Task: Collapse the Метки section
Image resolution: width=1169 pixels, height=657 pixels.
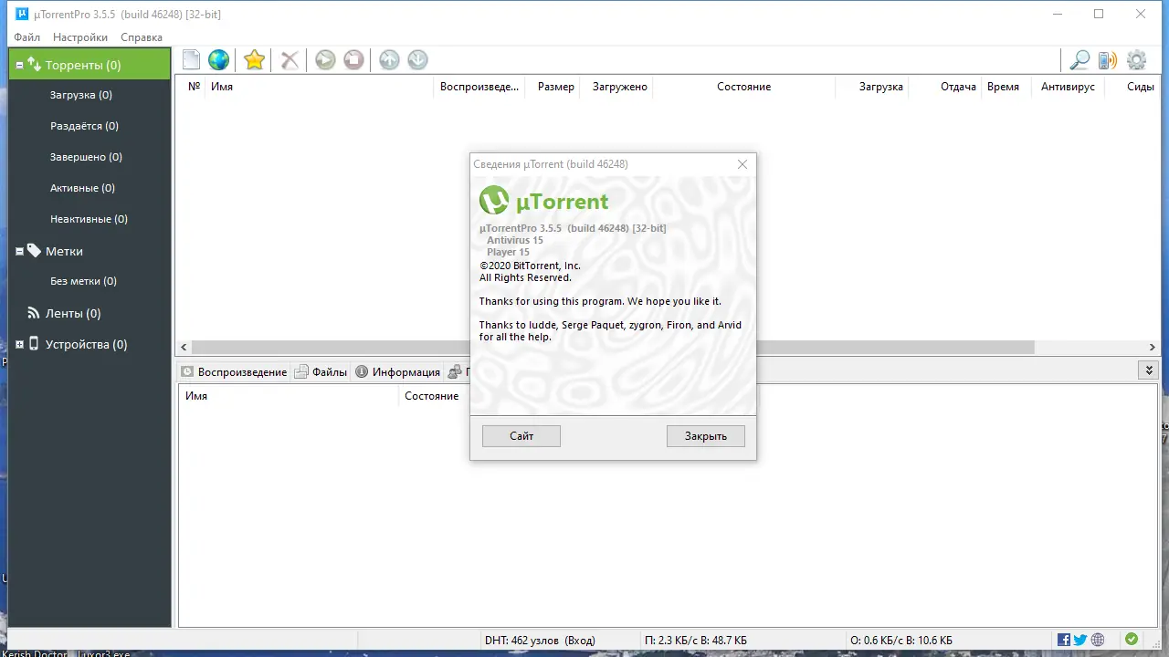Action: coord(18,251)
